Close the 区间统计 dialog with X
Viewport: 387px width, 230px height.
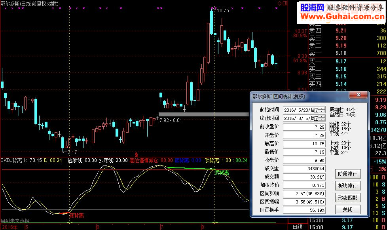tap(359, 95)
